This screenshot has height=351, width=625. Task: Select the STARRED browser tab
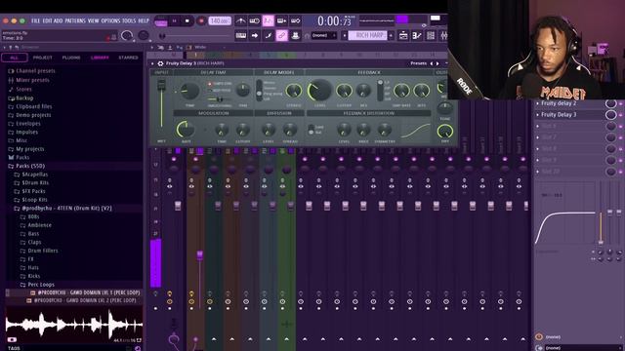coord(128,58)
